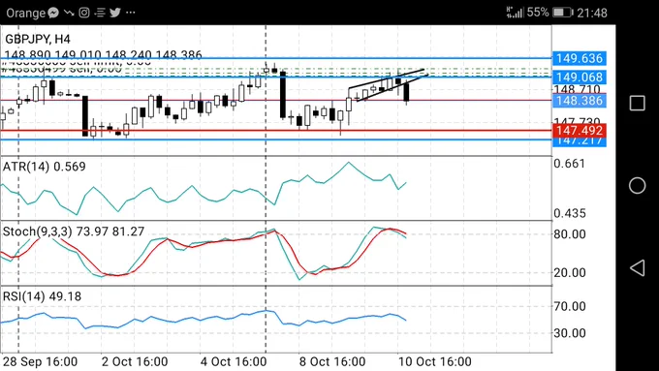Open the Messenger notification icon in status bar
659x371 pixels.
53,13
